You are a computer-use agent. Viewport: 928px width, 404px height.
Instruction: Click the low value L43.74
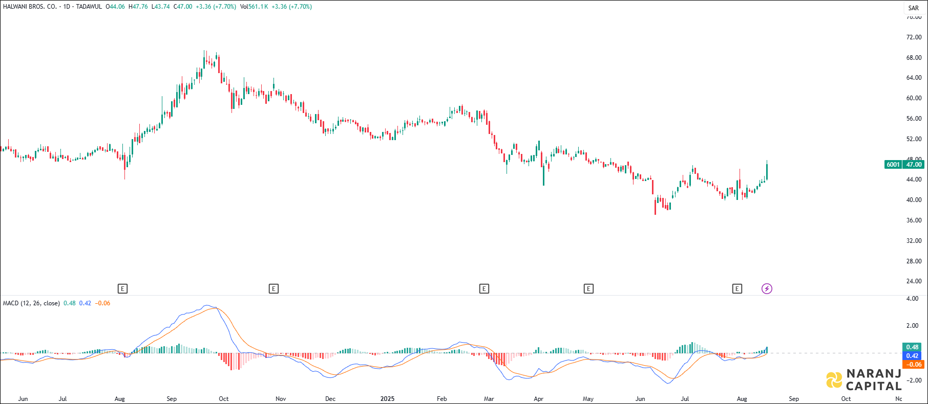click(161, 7)
